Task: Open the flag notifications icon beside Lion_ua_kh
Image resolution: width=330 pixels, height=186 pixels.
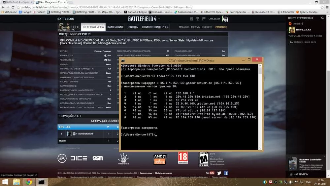Action: (x=204, y=19)
